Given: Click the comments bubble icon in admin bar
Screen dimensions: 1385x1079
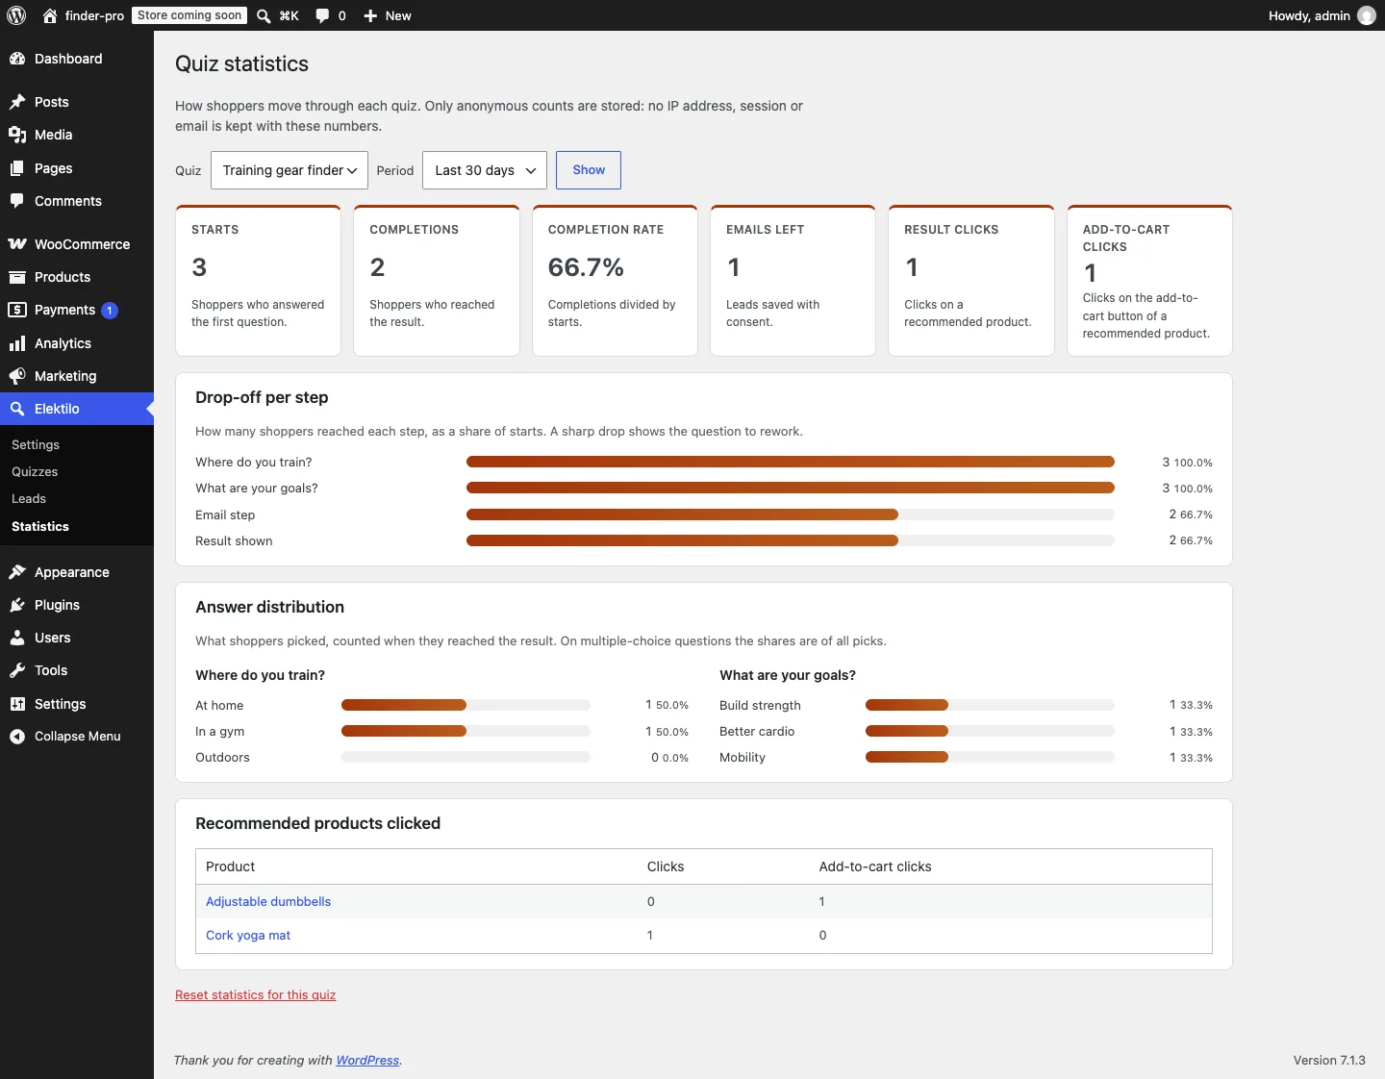Looking at the screenshot, I should pos(322,15).
